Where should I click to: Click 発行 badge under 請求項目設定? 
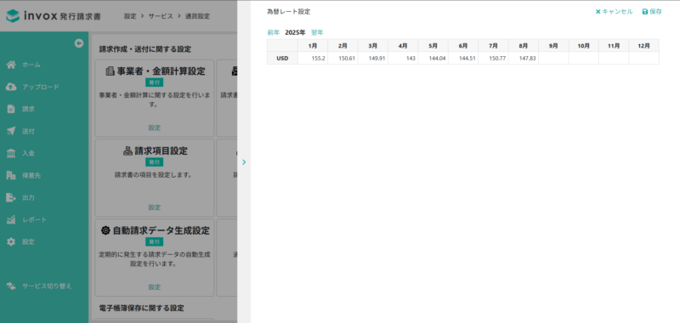click(155, 162)
